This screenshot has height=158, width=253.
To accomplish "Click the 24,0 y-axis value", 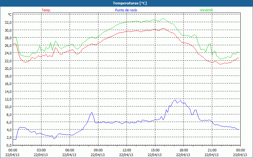I will (x=8, y=53).
